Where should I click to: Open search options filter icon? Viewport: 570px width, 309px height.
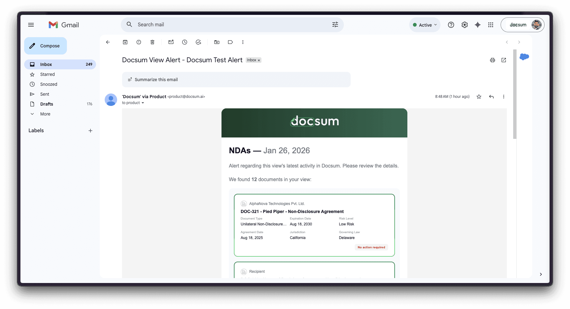335,24
